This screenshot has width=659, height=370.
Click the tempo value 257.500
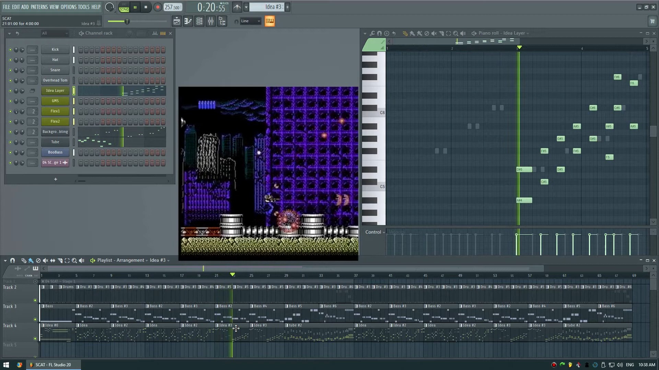[x=173, y=7]
